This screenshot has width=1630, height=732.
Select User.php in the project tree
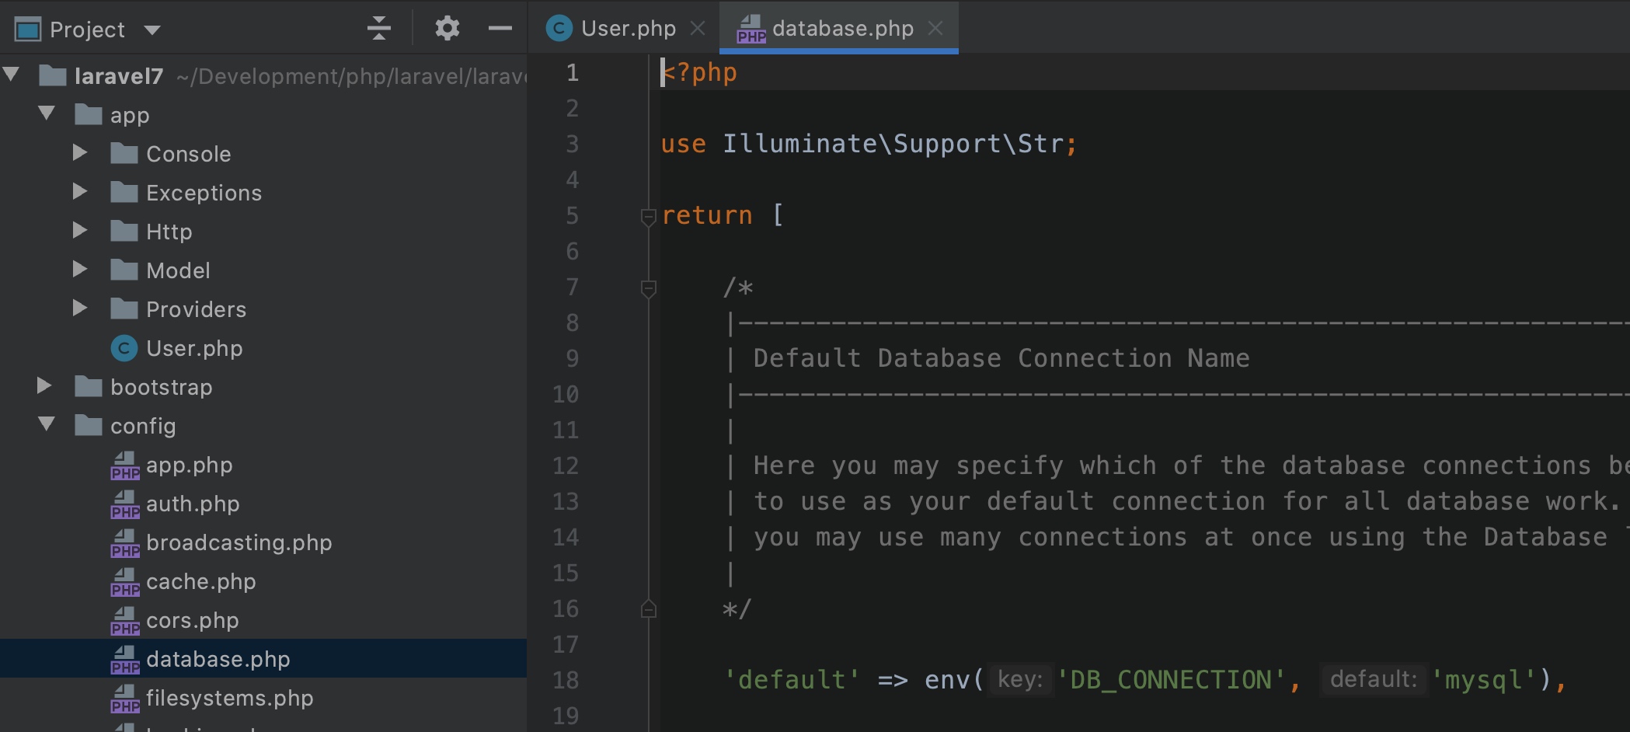(194, 348)
